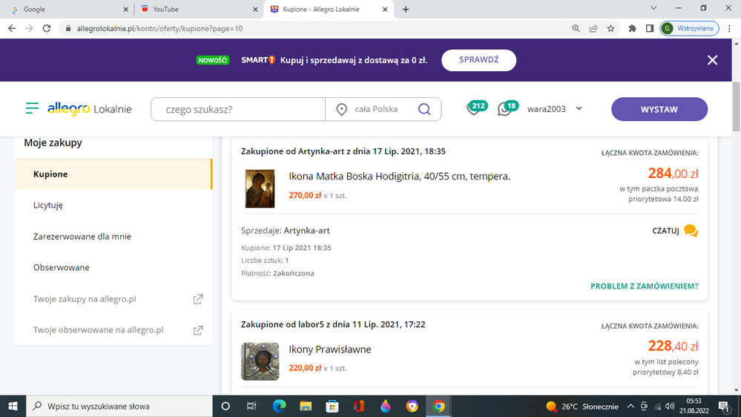Click the cała Polska location field
This screenshot has width=741, height=417.
pyautogui.click(x=376, y=109)
